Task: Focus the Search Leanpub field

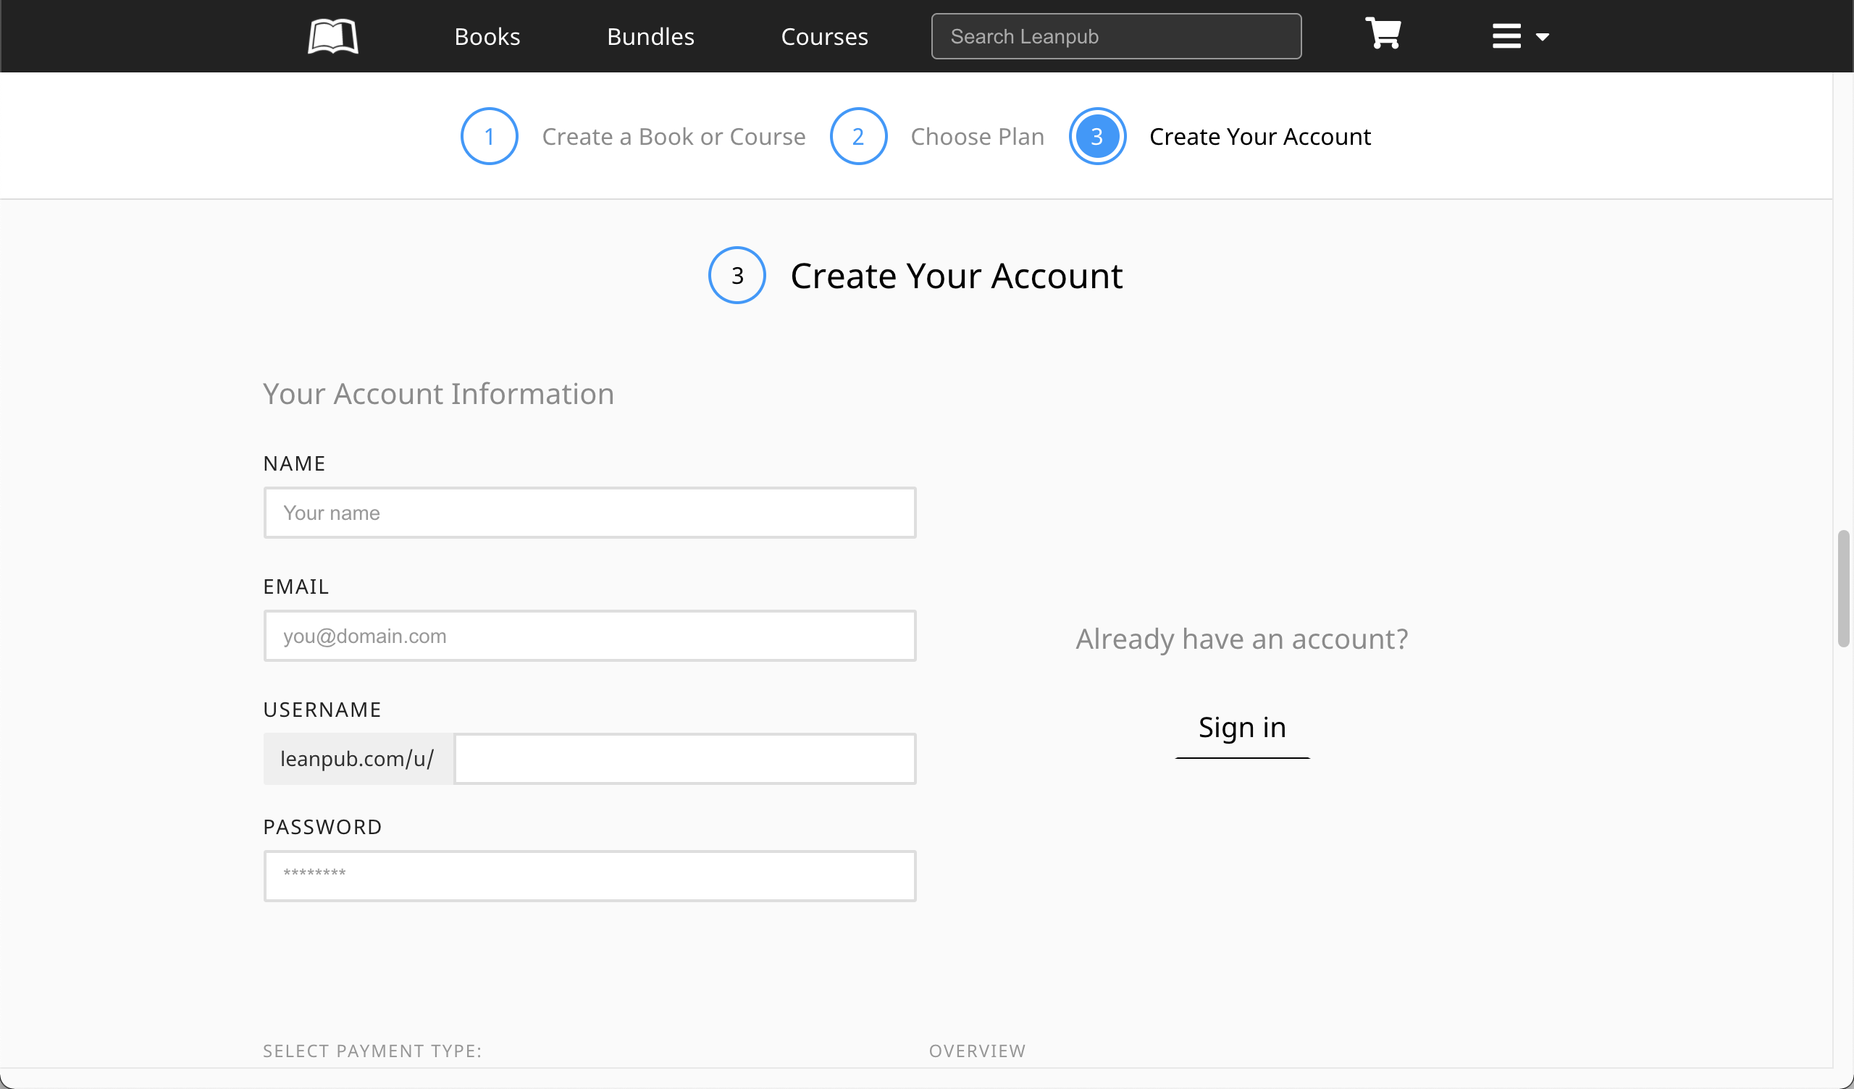Action: [1115, 37]
